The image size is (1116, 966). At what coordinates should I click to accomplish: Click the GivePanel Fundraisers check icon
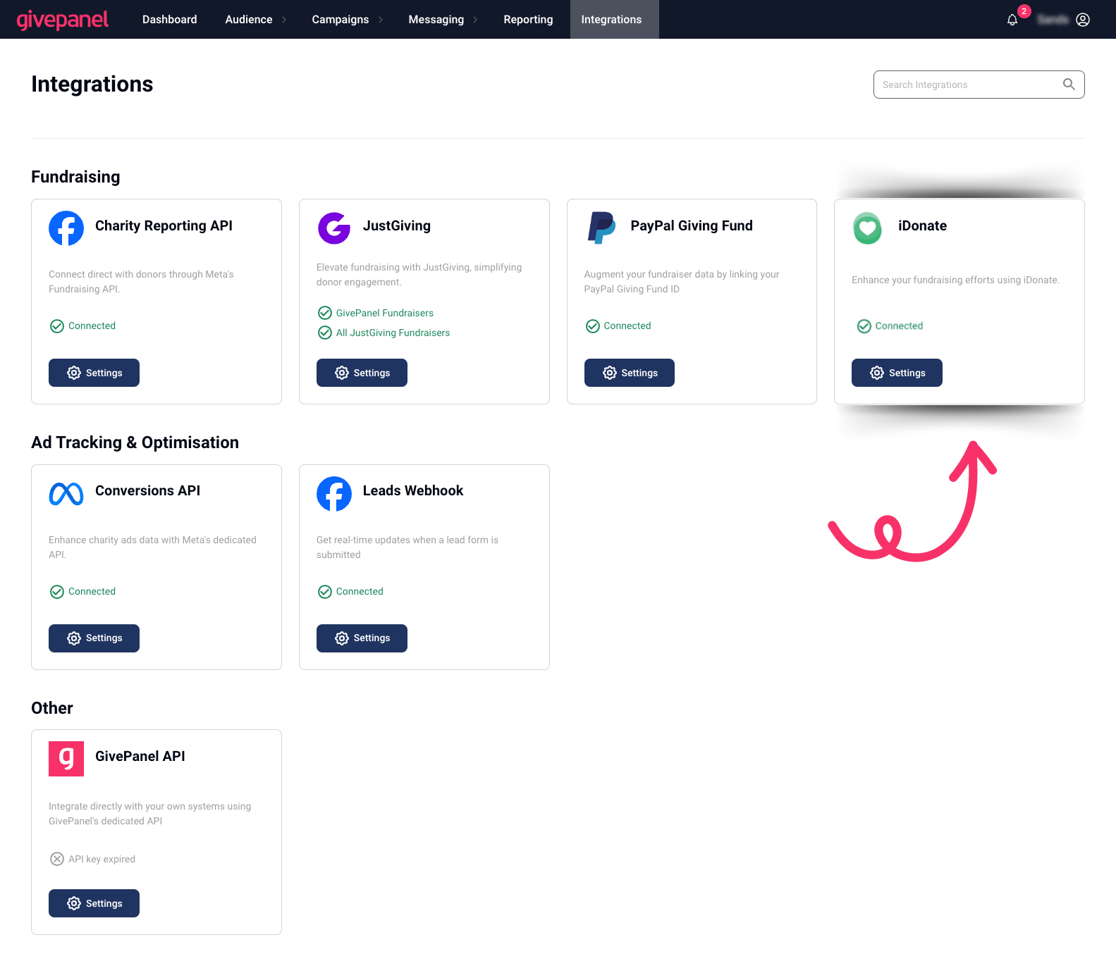[325, 313]
